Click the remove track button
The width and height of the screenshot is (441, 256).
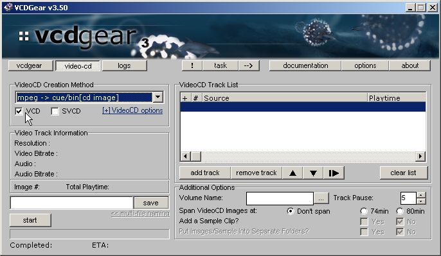256,173
